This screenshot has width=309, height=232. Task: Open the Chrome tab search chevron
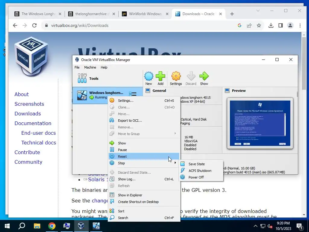point(258,11)
